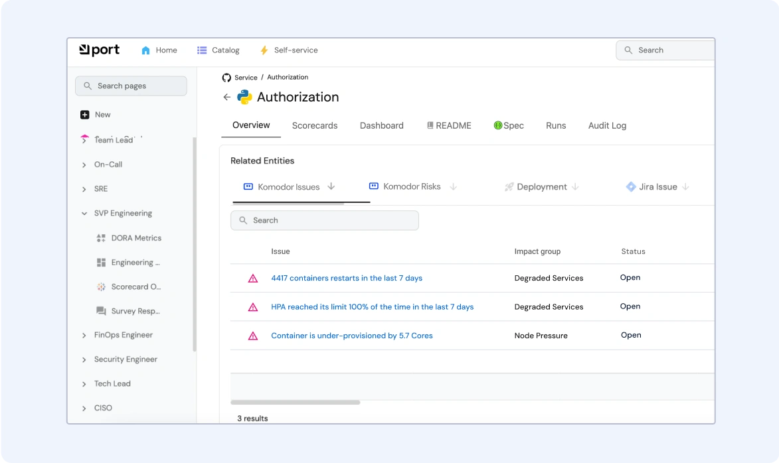Viewport: 779px width, 463px height.
Task: Click the 3 results count text
Action: coord(252,419)
